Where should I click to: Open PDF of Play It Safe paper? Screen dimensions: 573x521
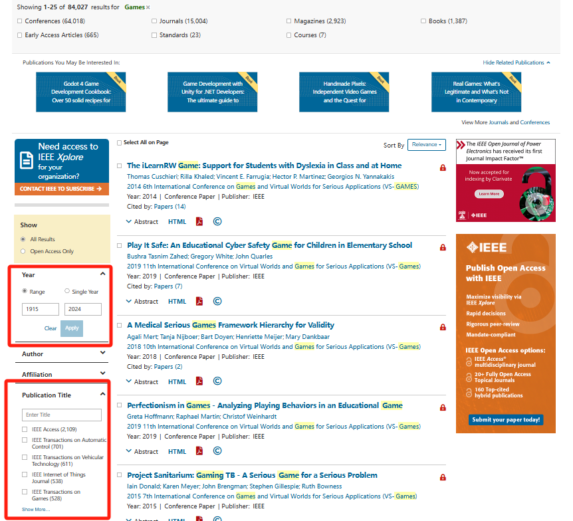point(199,301)
